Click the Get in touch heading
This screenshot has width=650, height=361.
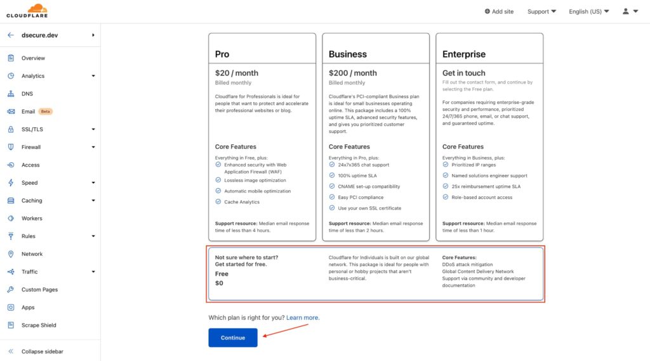(463, 73)
